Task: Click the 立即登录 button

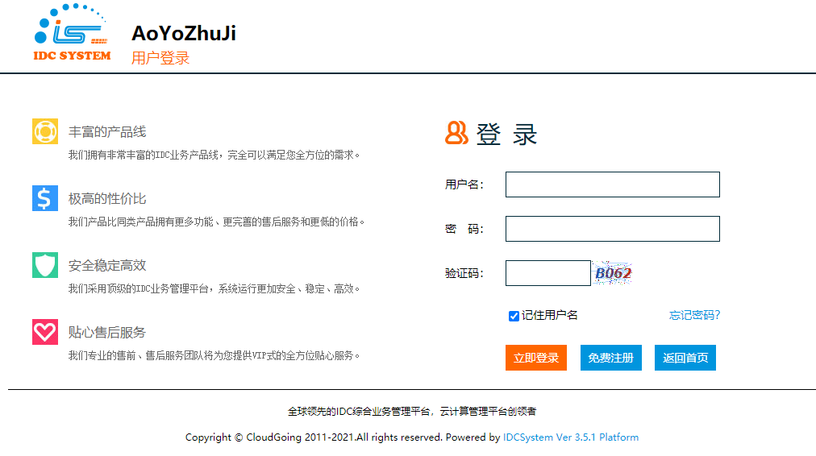Action: click(x=536, y=358)
